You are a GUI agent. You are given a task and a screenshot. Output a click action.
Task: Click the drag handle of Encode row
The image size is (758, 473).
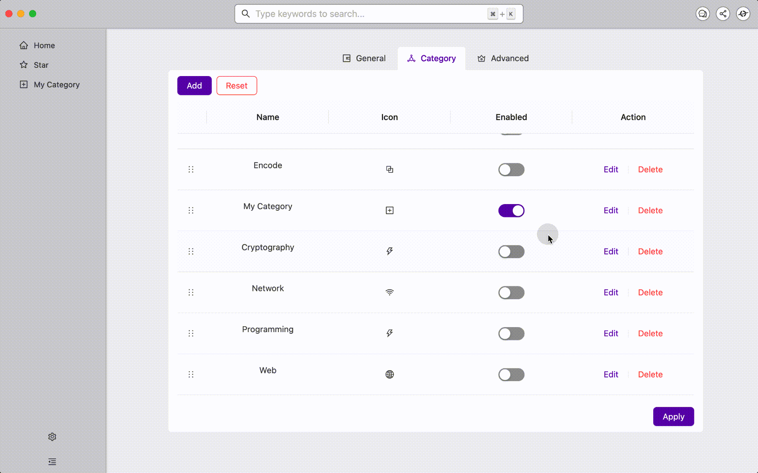pyautogui.click(x=191, y=169)
